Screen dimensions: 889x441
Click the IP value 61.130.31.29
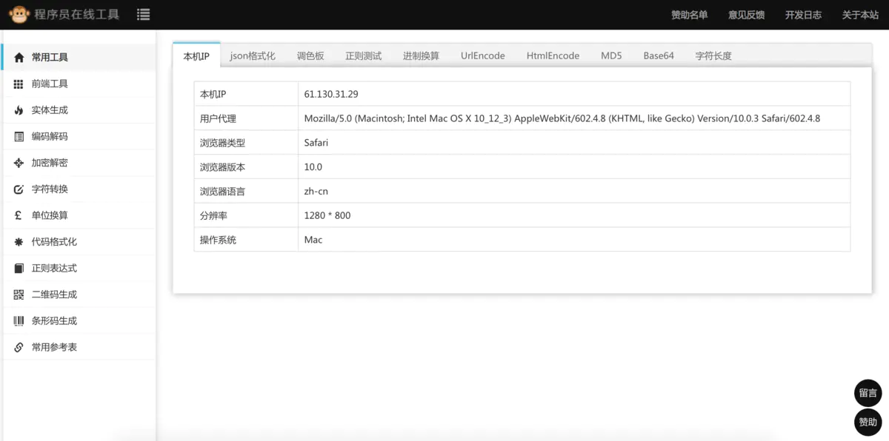[331, 94]
